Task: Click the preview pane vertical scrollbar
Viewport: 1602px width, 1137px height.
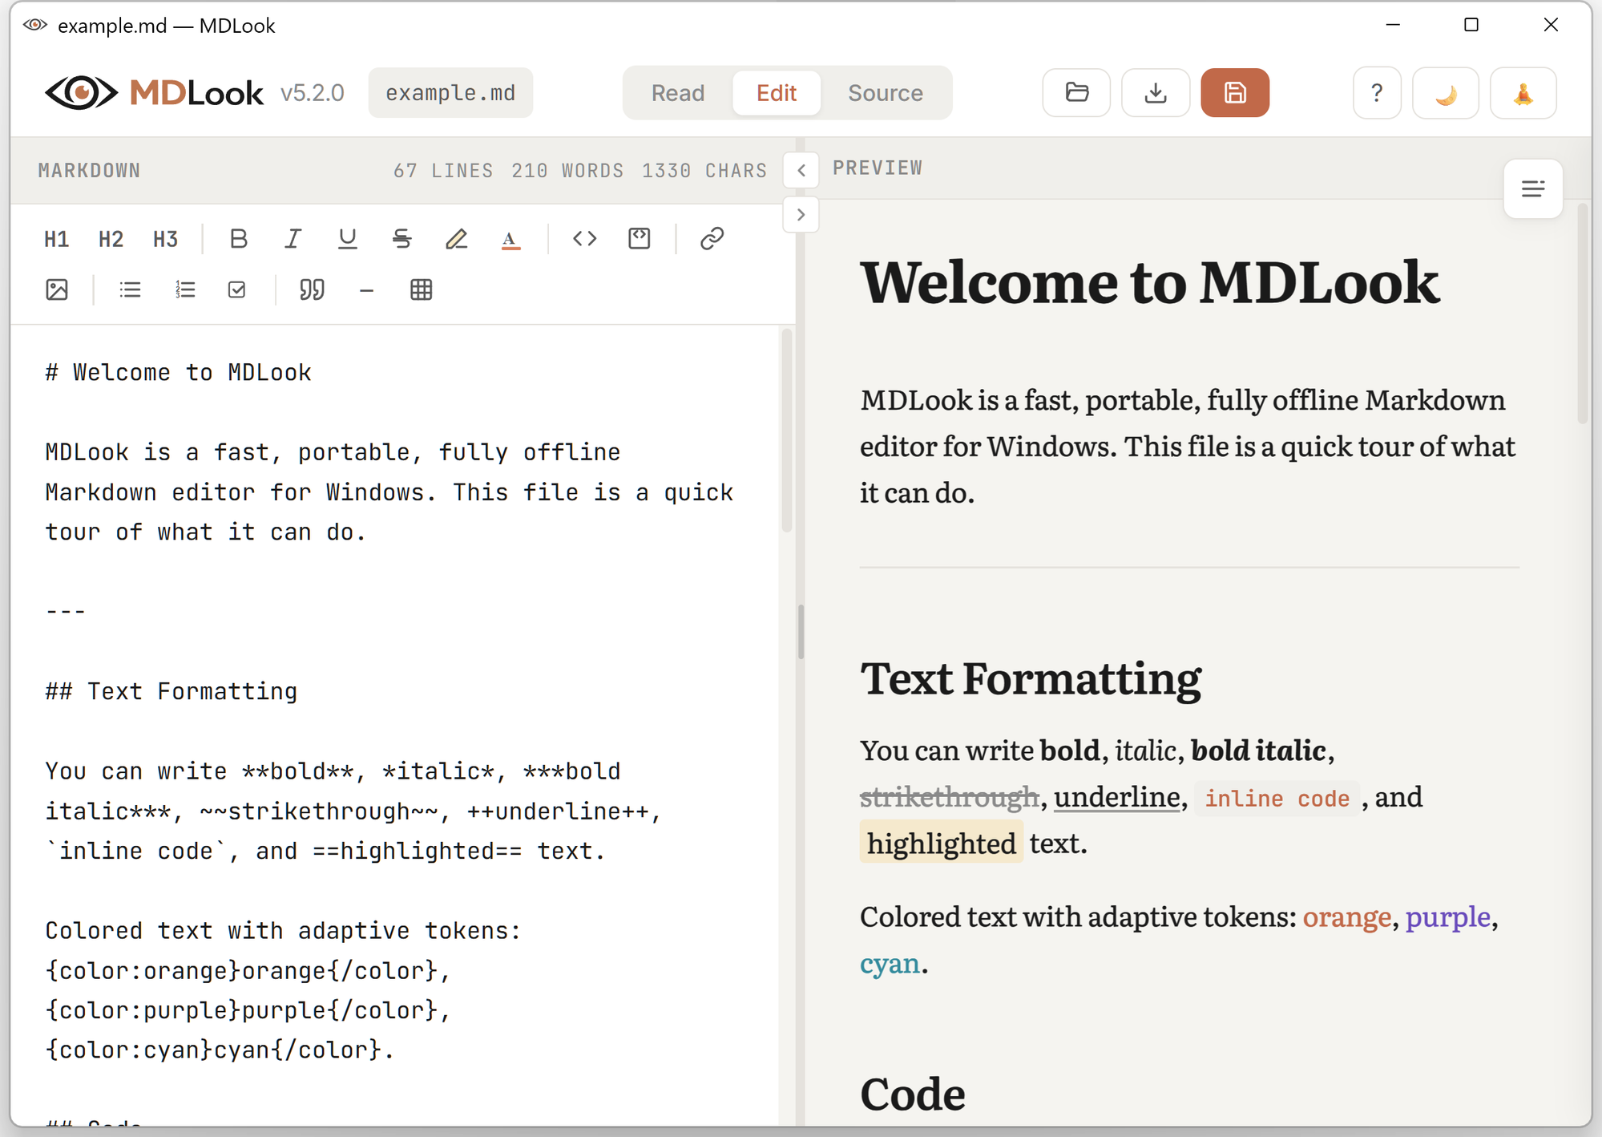Action: [1582, 314]
